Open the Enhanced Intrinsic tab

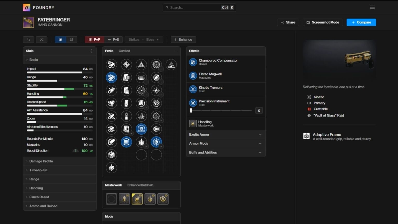click(x=140, y=185)
